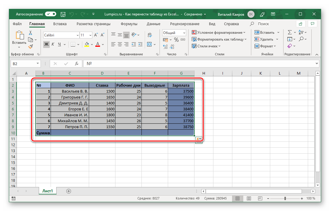Click the yellow Fill color bucket
This screenshot has height=211, width=330.
[x=87, y=44]
